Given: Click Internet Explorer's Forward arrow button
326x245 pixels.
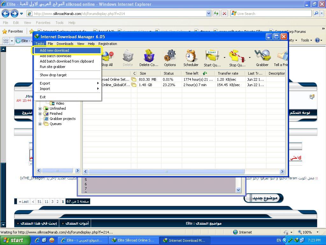Looking at the screenshot, I should [x=14, y=14].
